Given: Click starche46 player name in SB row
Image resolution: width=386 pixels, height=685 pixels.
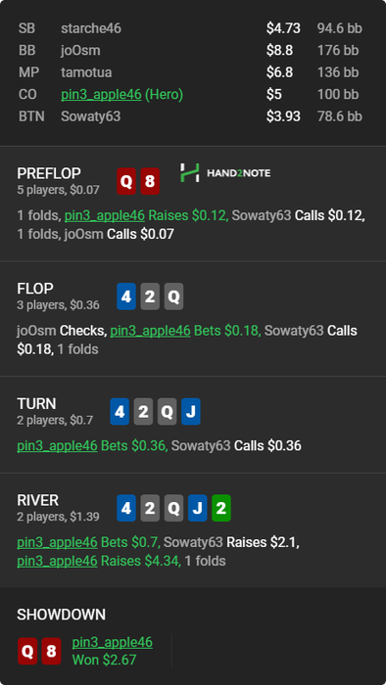Looking at the screenshot, I should coord(91,28).
